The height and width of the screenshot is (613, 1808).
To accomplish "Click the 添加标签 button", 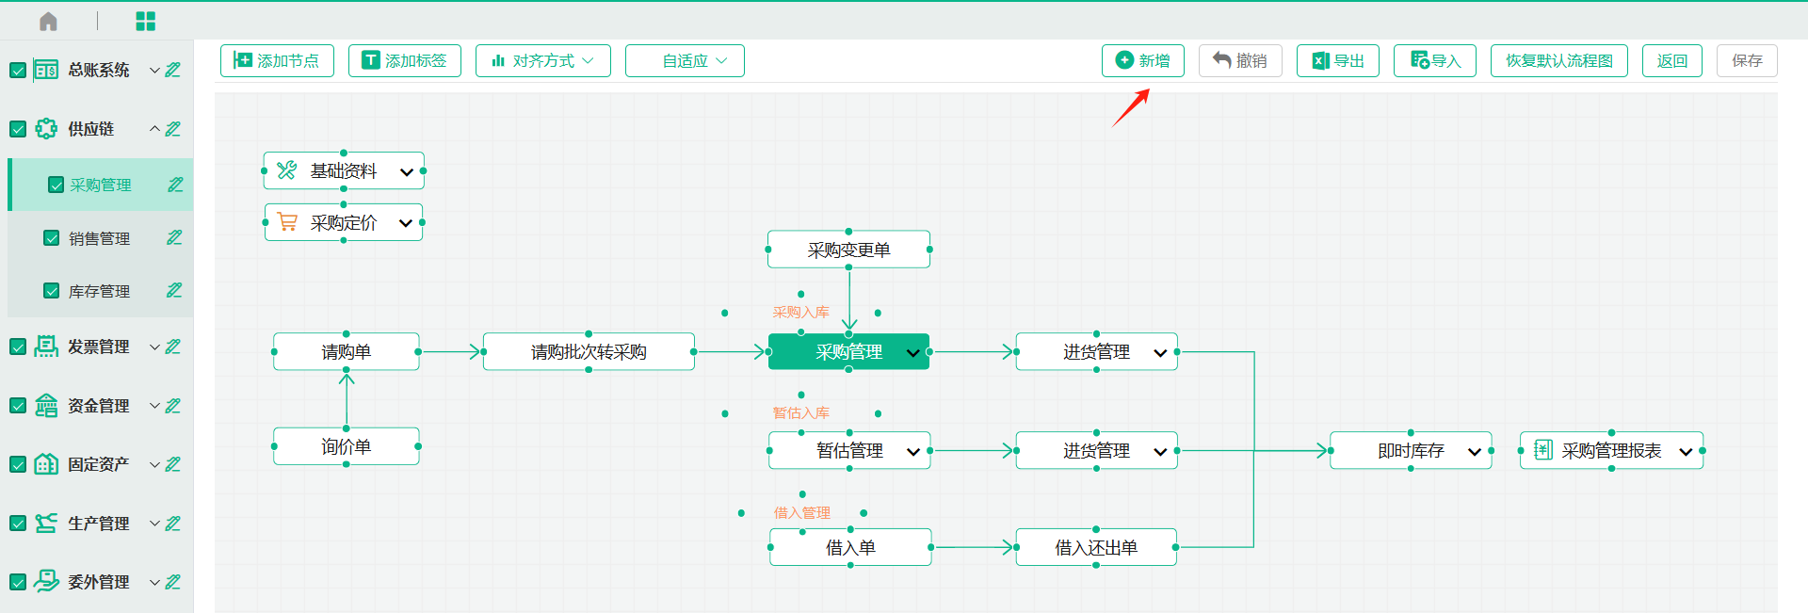I will pos(405,60).
